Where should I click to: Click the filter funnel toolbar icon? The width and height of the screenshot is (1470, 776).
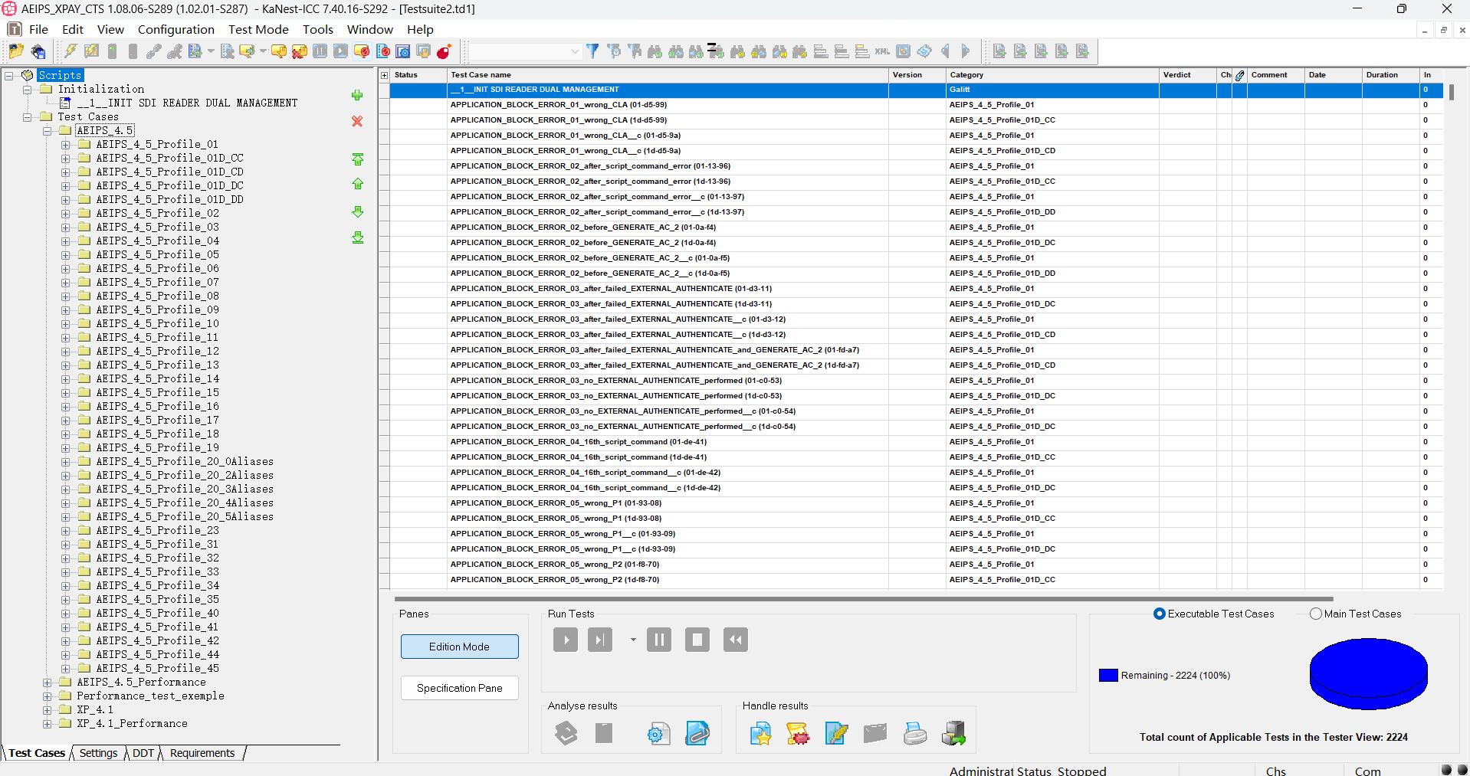pos(592,51)
